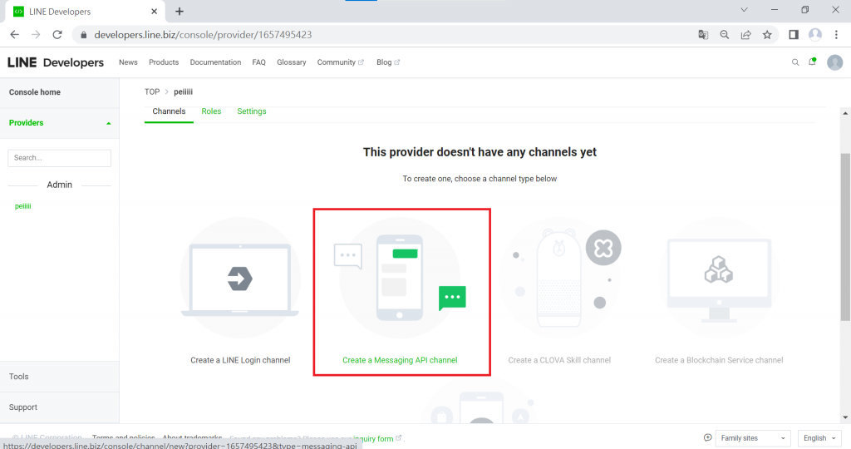Click Create a Blockchain Service channel text
Image resolution: width=851 pixels, height=449 pixels.
coord(719,360)
